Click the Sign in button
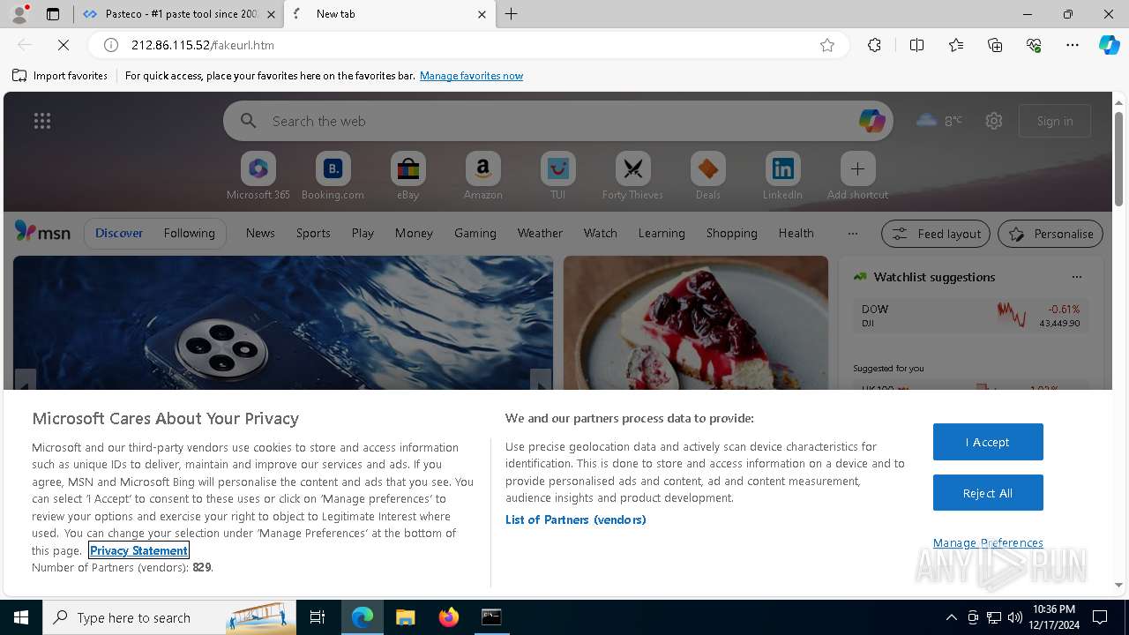This screenshot has height=635, width=1129. 1055,121
